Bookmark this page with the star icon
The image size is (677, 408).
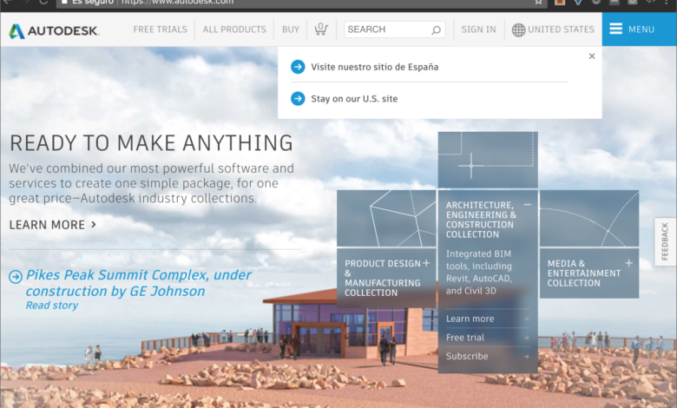(x=539, y=3)
